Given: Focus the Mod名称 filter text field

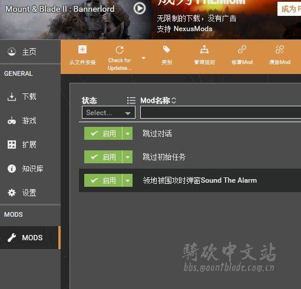Looking at the screenshot, I should (x=221, y=112).
